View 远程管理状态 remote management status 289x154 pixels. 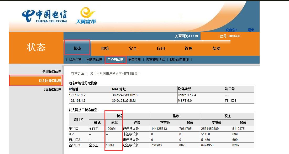pyautogui.click(x=155, y=59)
